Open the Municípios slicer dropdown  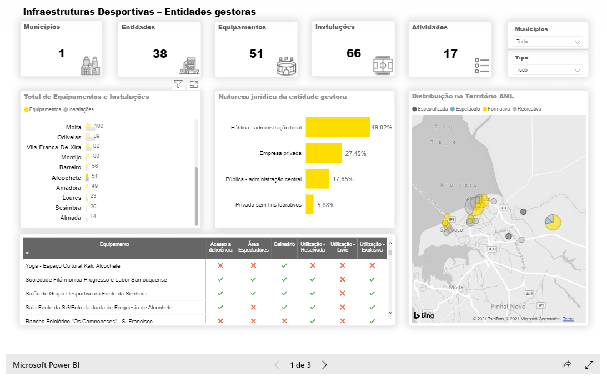548,42
